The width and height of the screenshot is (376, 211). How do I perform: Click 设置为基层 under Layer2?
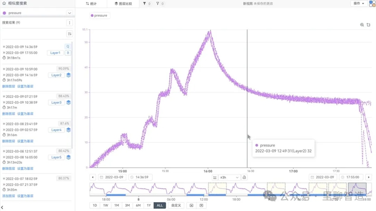[x=25, y=86]
